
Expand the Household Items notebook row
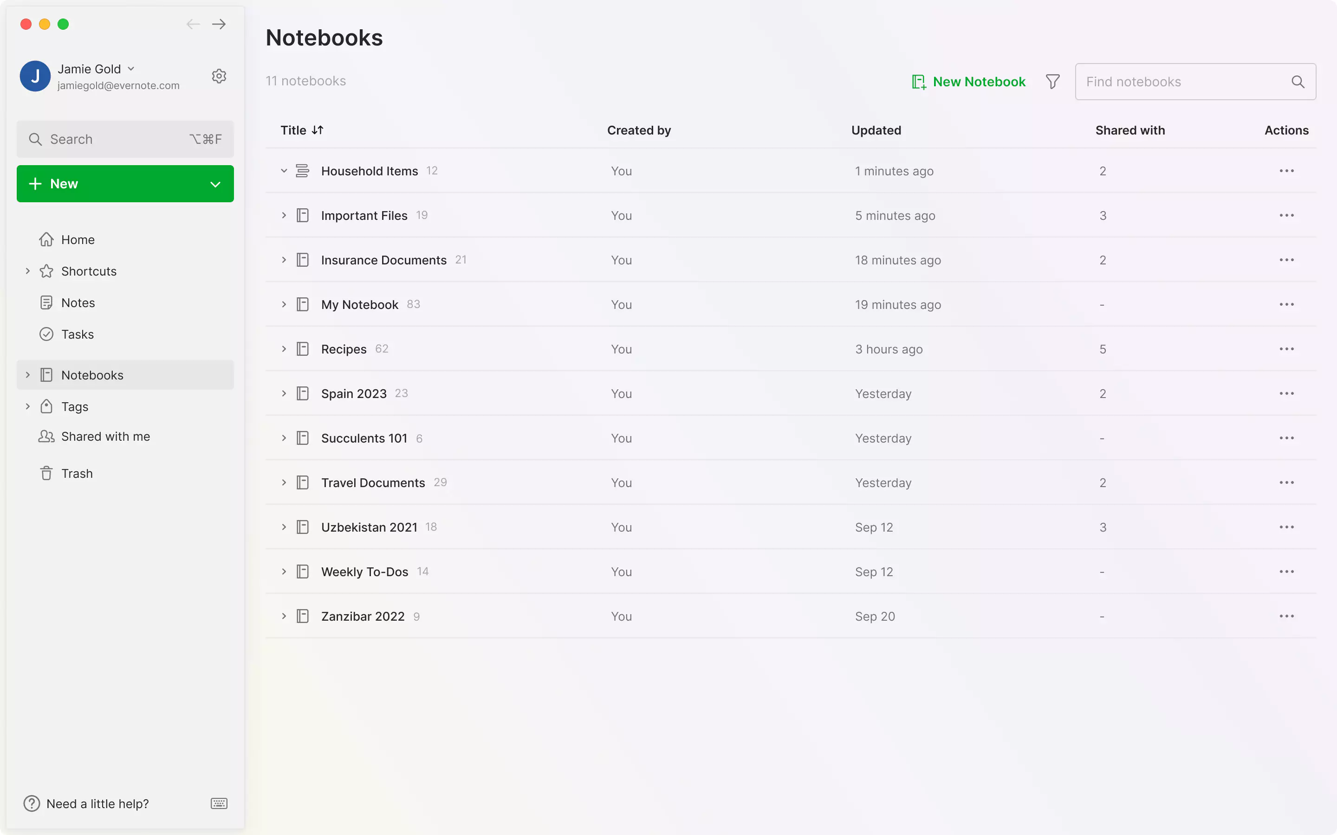(283, 171)
